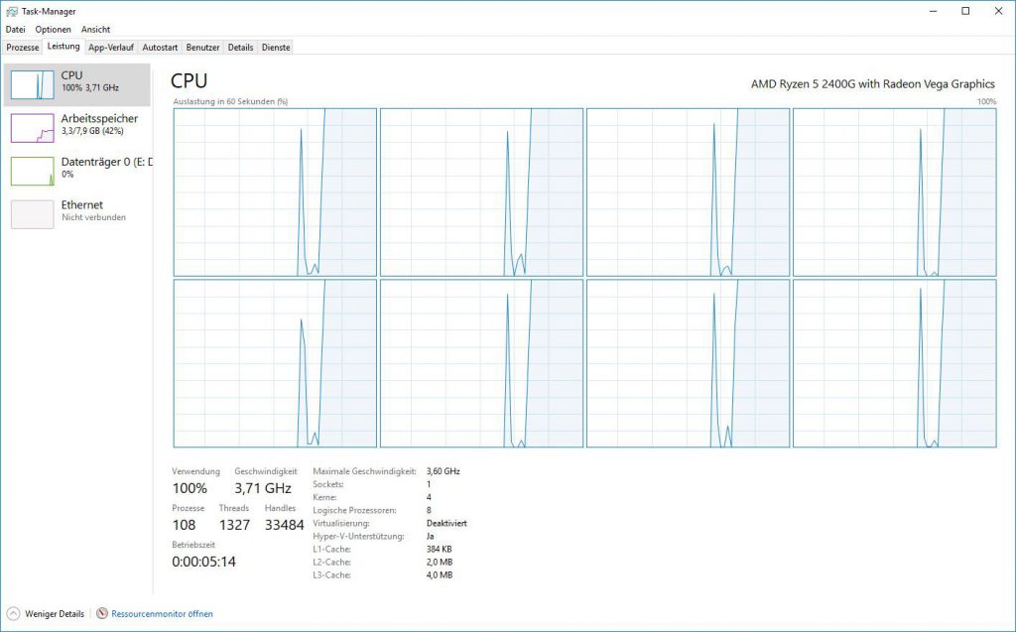Switch to the Prozesse tab
Screen dimensions: 1016x632
coord(23,47)
